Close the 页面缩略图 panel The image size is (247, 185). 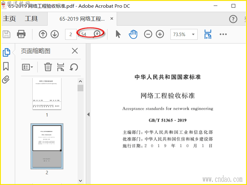75,51
